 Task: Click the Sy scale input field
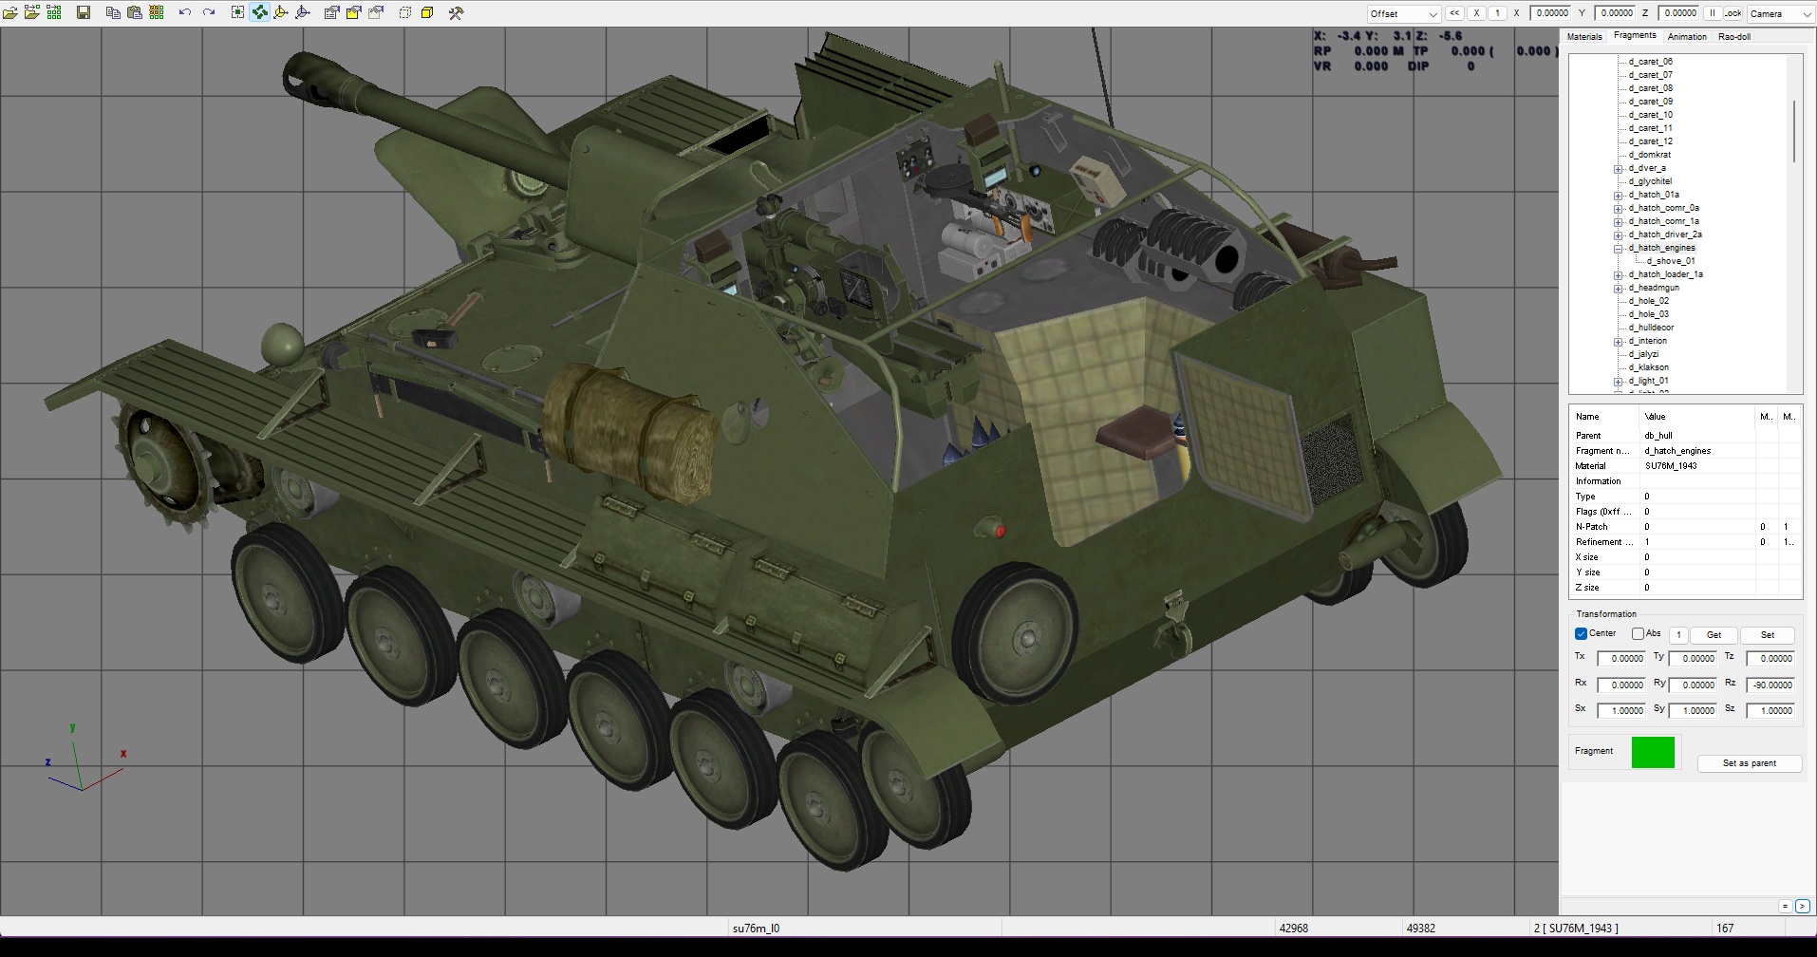click(1693, 710)
